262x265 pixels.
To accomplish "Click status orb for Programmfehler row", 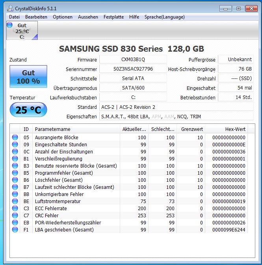I will tap(15, 173).
